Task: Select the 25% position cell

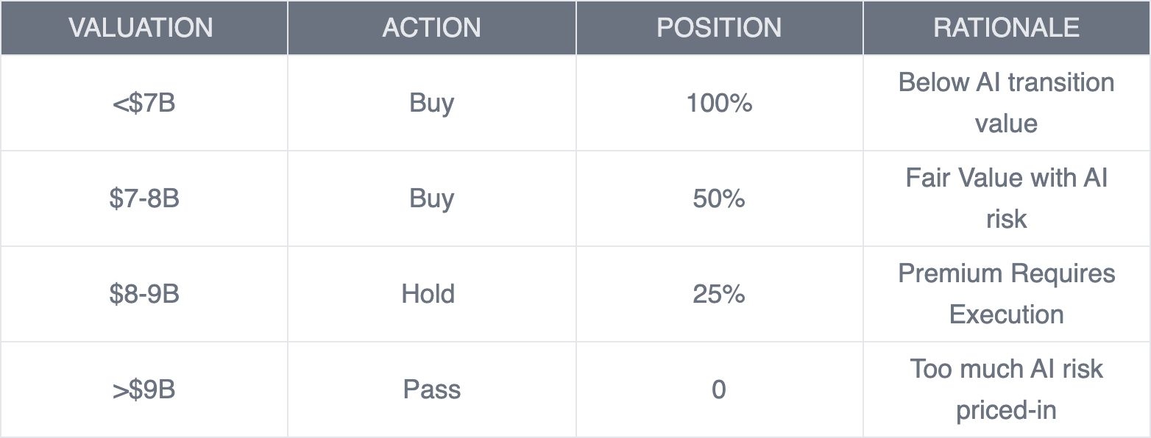Action: (x=719, y=294)
